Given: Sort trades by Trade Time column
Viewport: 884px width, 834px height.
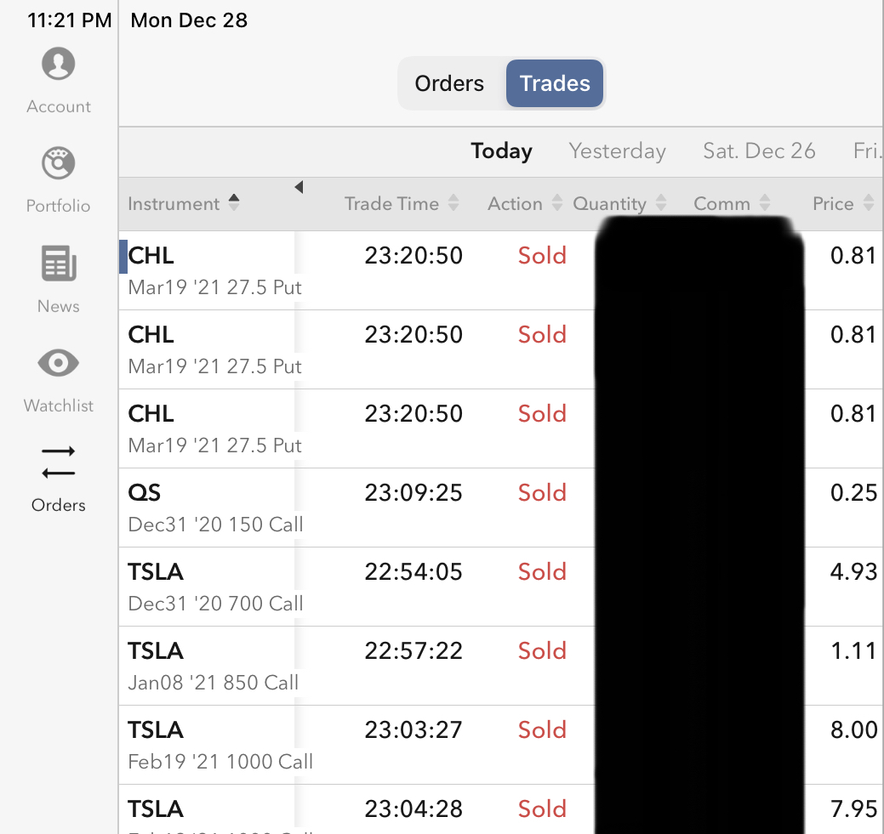Looking at the screenshot, I should [x=401, y=204].
